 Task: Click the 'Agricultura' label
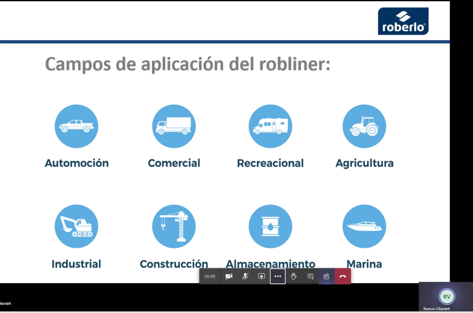pyautogui.click(x=364, y=163)
